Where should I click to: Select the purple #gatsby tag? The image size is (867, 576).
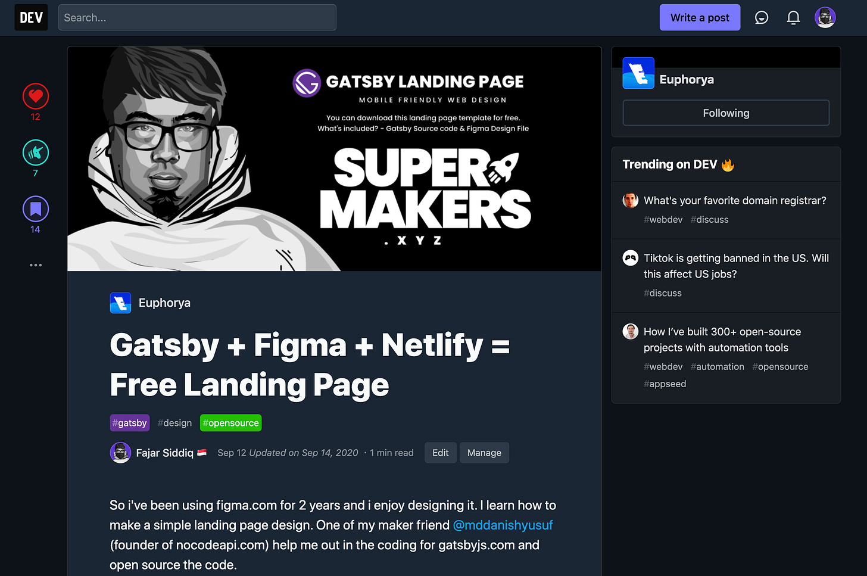[x=130, y=423]
